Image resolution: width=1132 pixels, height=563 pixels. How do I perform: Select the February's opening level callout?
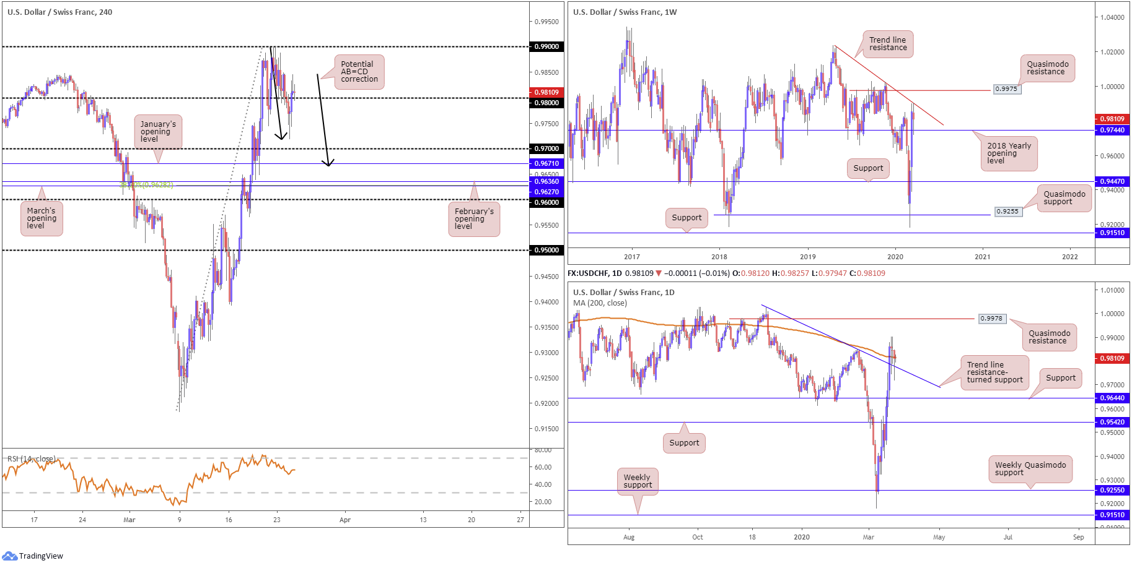tap(474, 219)
